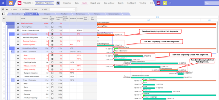Image resolution: width=219 pixels, height=100 pixels.
Task: Open the Insert dropdown menu
Action: 14,9
